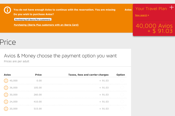Click the info icon in the orange alert banner
175x116 pixels.
pyautogui.click(x=7, y=10)
